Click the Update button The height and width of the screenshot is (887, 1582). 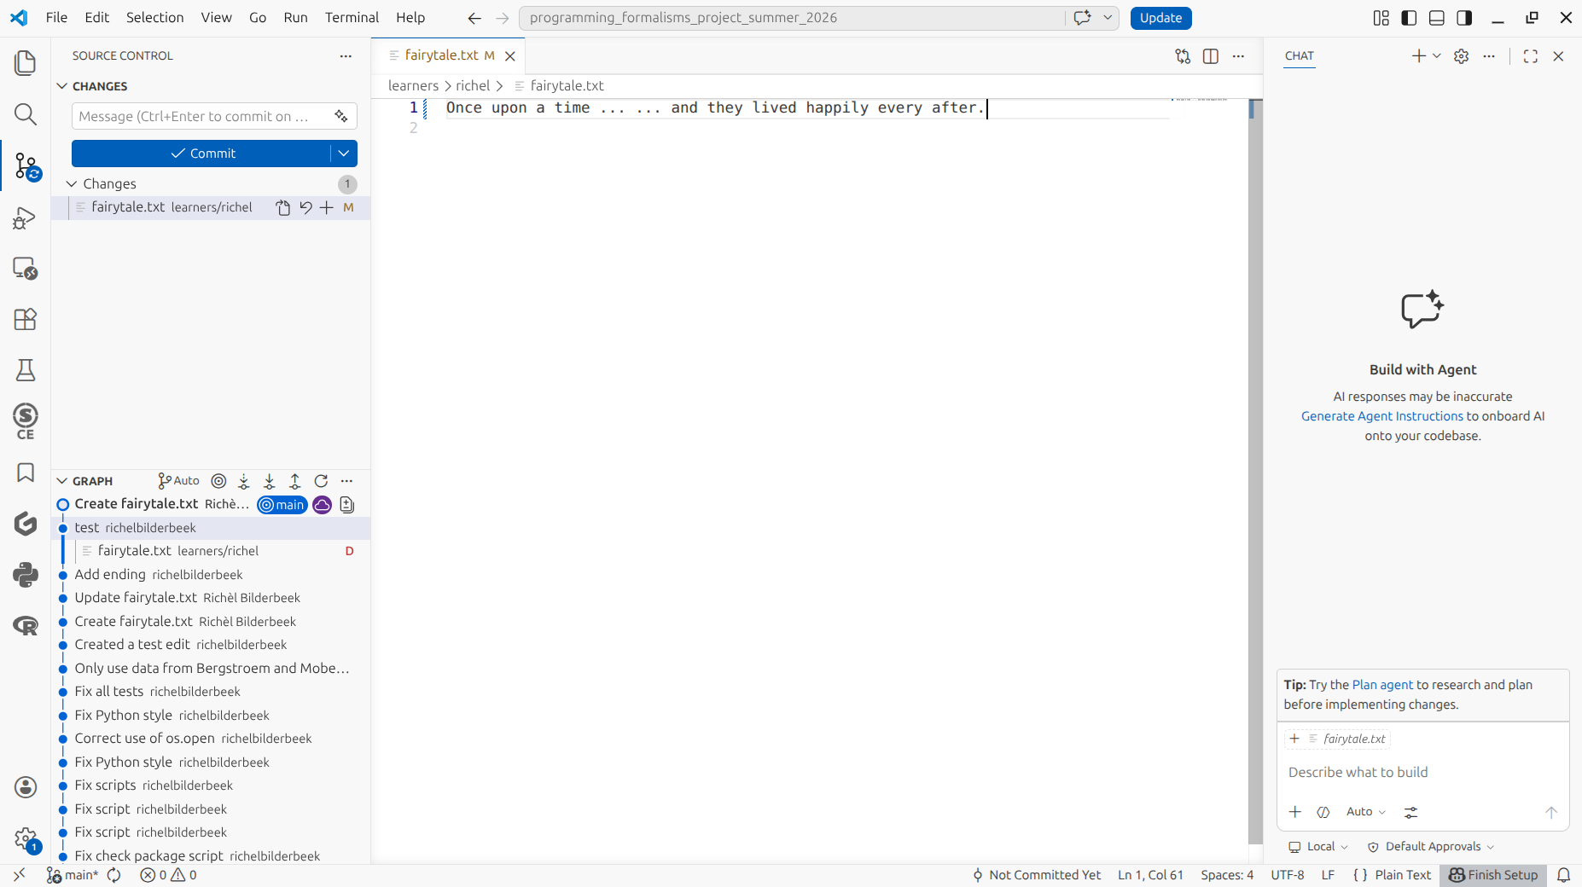[x=1160, y=18]
